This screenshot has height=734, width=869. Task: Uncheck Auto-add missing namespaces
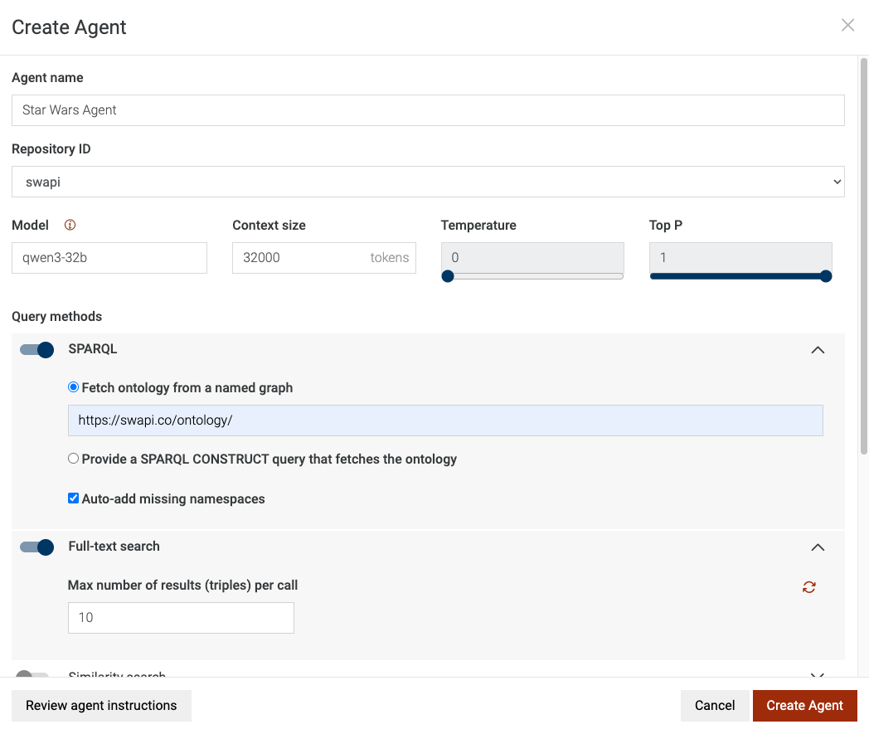[73, 498]
